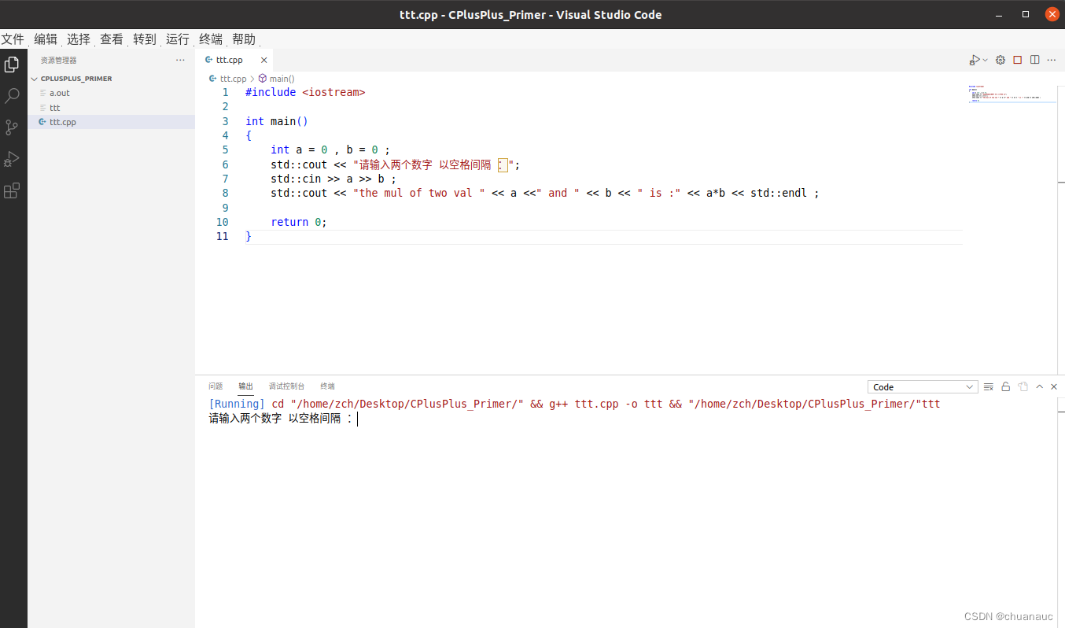Open the 帮助 menu

pyautogui.click(x=244, y=39)
